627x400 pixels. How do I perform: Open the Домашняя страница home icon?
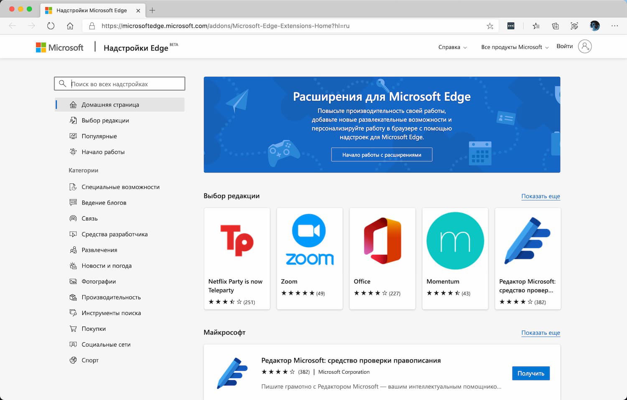(x=73, y=104)
